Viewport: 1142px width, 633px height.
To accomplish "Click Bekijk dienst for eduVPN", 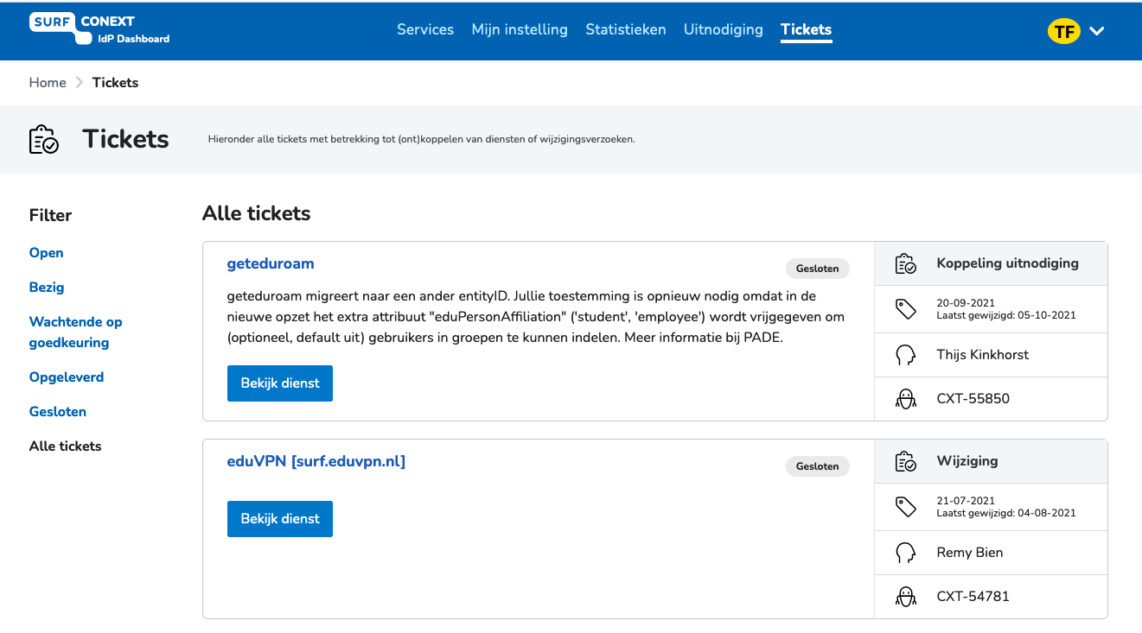I will (280, 519).
